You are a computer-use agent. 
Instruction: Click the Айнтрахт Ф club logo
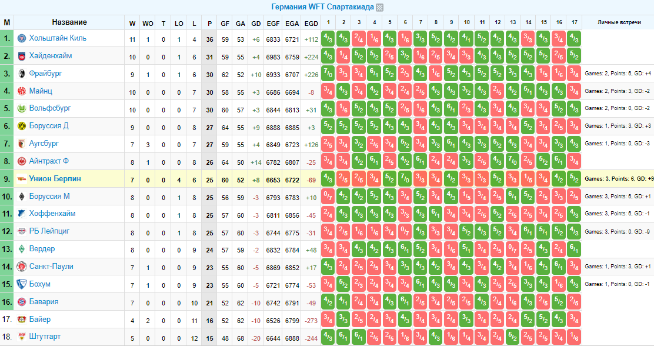click(x=22, y=161)
